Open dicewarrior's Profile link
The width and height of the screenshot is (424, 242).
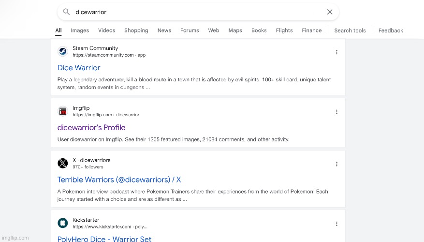click(x=91, y=127)
